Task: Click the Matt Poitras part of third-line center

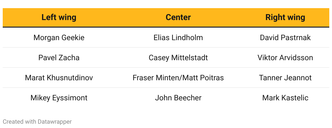Action: [203, 78]
